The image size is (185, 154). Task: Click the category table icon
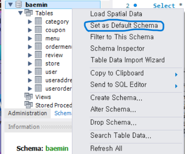(38, 21)
